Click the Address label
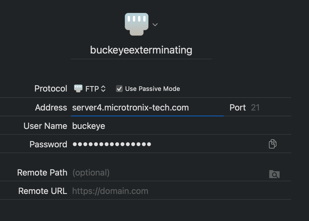Image resolution: width=309 pixels, height=221 pixels. 51,108
